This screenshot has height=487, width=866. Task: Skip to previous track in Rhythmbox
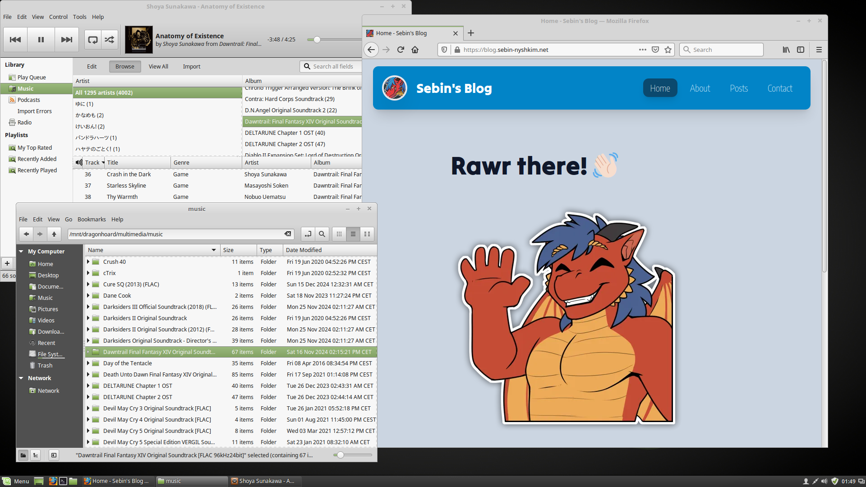tap(15, 40)
